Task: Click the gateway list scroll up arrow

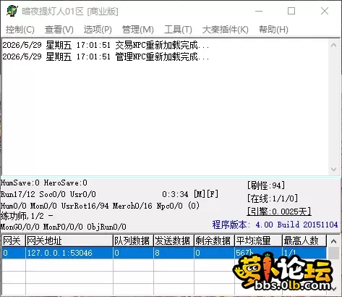Action: (334, 241)
